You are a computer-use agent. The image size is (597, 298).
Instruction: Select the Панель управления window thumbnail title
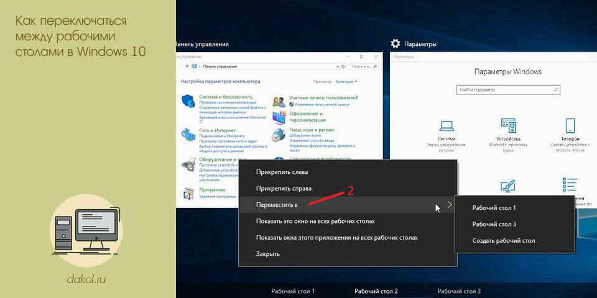(203, 43)
